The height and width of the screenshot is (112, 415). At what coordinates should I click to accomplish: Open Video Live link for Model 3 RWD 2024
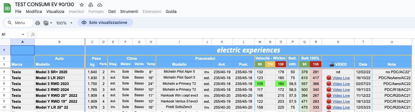341,90
